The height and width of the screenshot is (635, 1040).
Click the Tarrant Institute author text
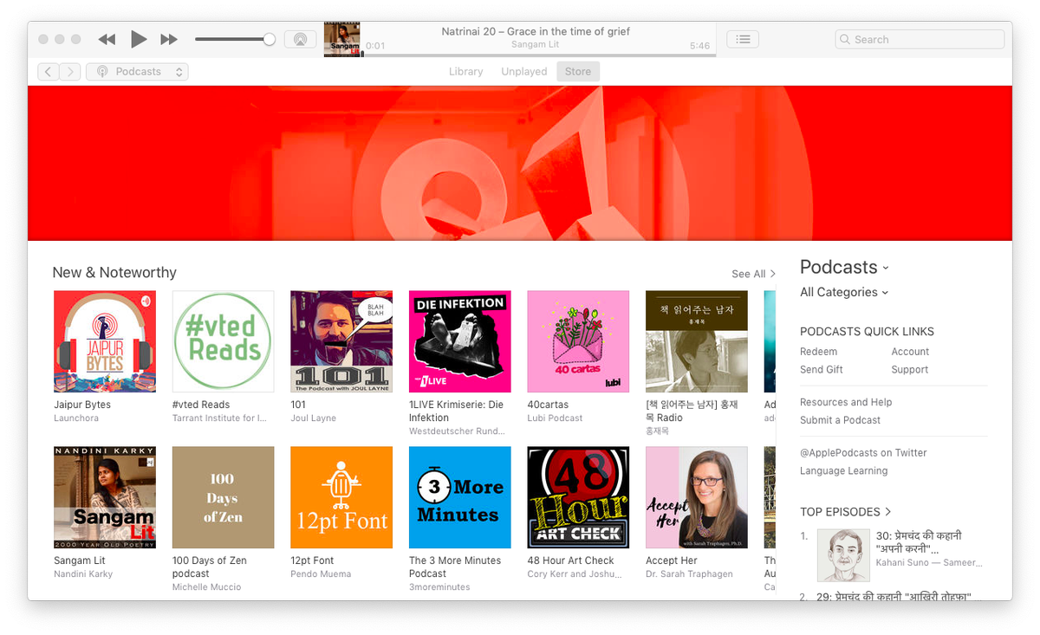click(219, 418)
